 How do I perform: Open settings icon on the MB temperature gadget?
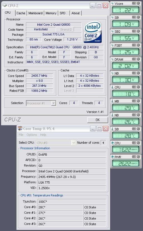134,101
